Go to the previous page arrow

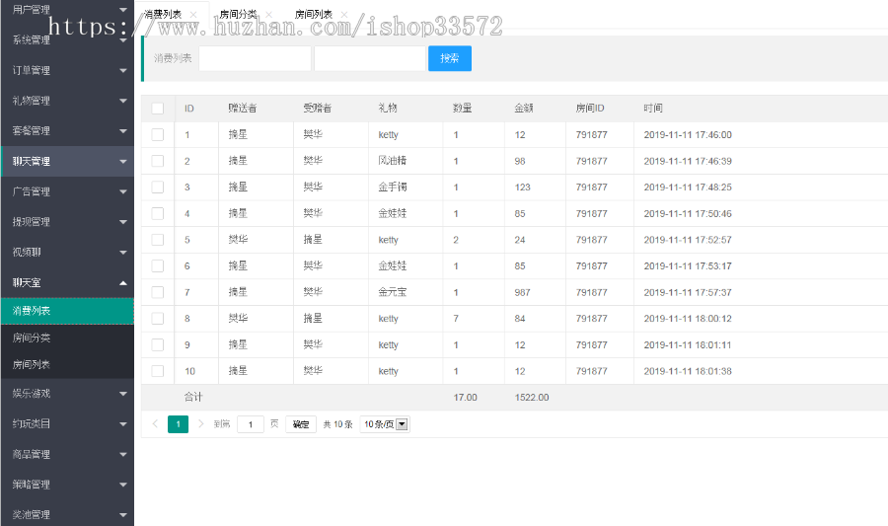tap(155, 424)
